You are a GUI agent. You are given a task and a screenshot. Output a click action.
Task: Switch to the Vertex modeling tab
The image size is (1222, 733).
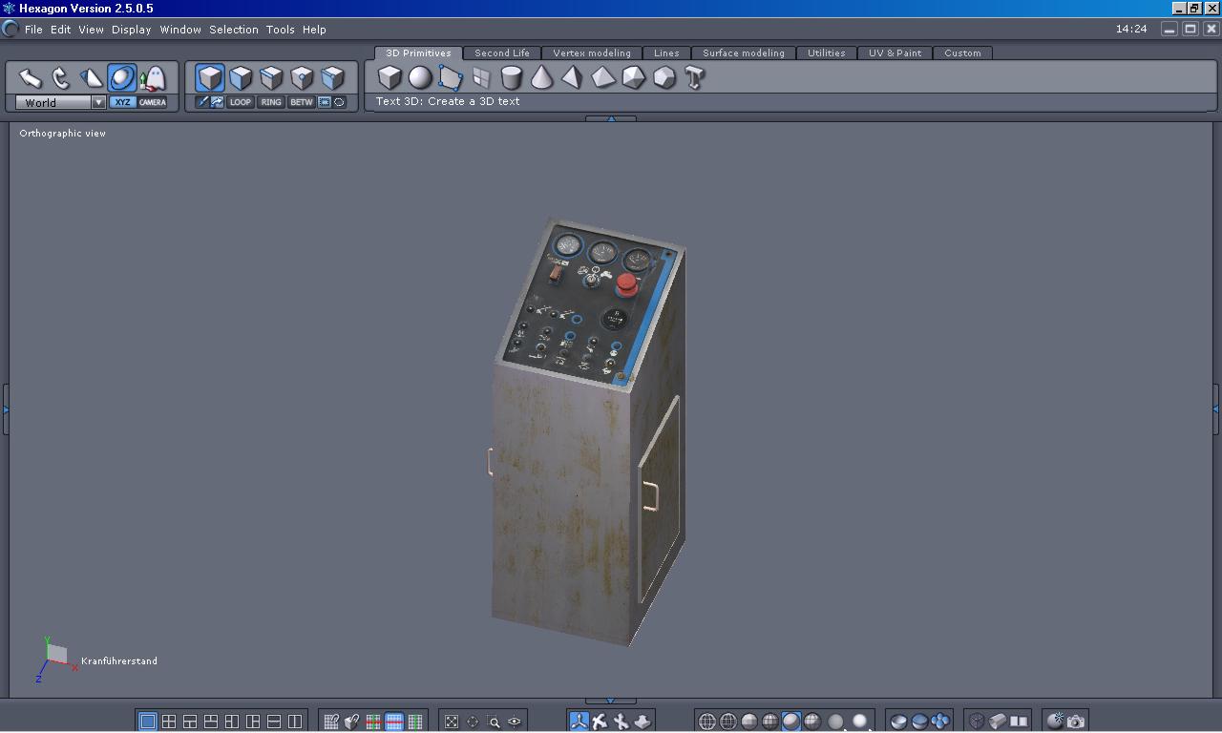592,53
